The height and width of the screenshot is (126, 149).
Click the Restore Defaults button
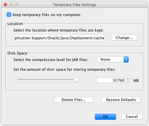[x=121, y=100]
